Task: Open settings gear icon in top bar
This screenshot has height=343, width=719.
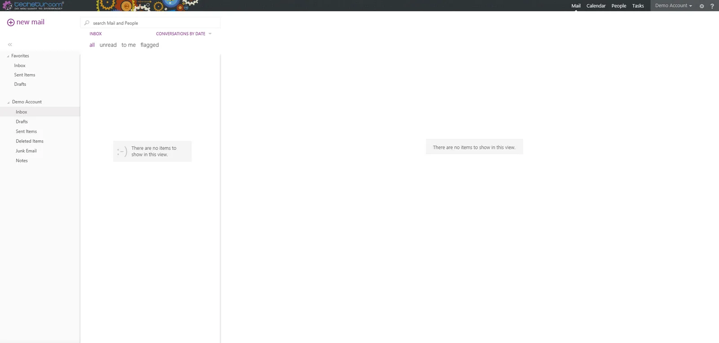Action: tap(701, 6)
